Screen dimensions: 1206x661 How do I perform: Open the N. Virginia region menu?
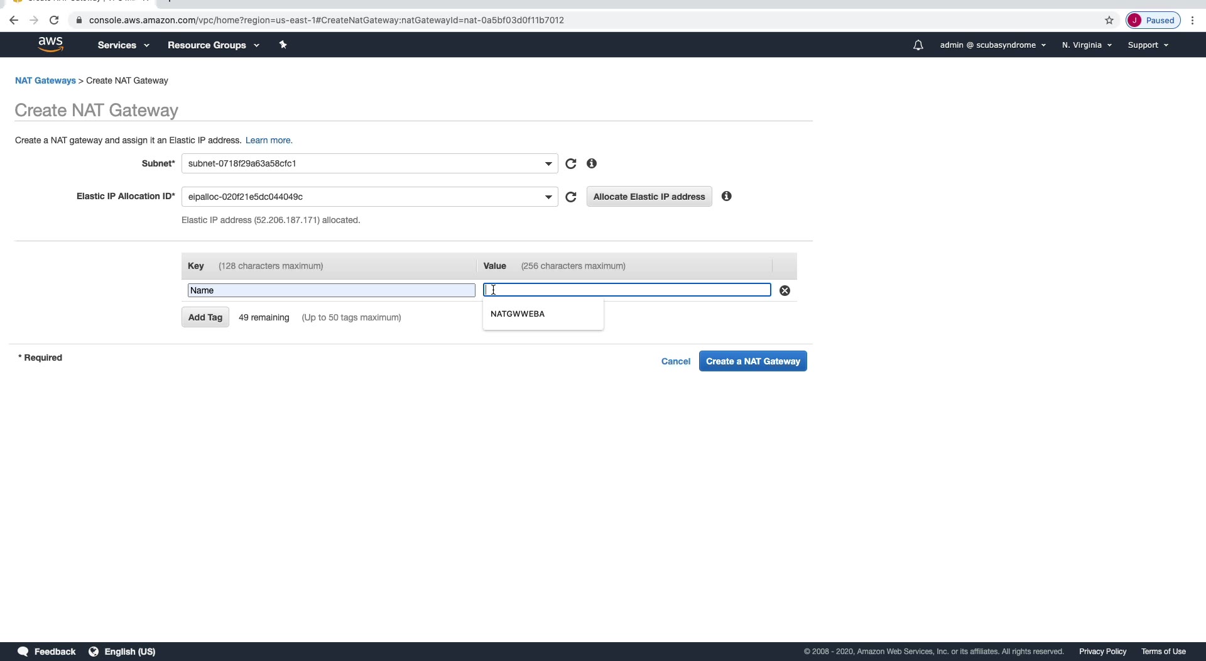pyautogui.click(x=1087, y=45)
